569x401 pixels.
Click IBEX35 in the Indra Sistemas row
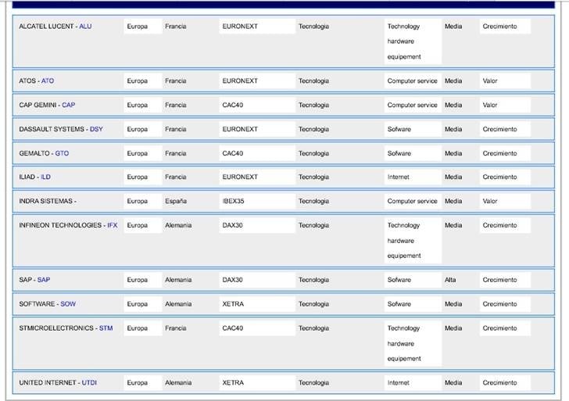point(233,201)
